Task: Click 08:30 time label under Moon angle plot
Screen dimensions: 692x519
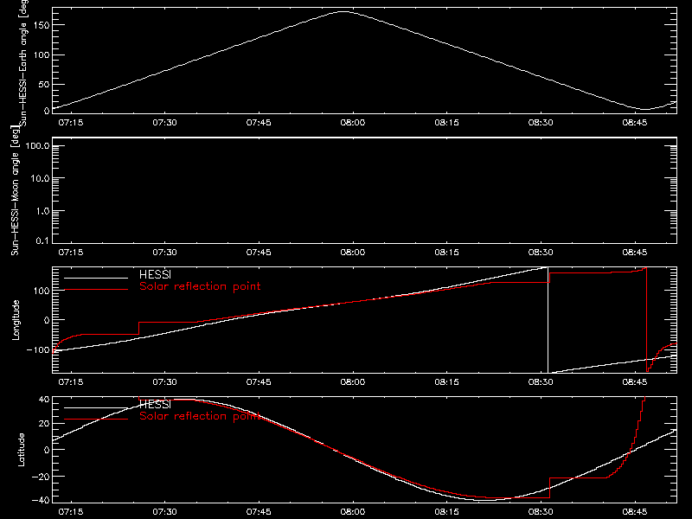Action: point(541,253)
